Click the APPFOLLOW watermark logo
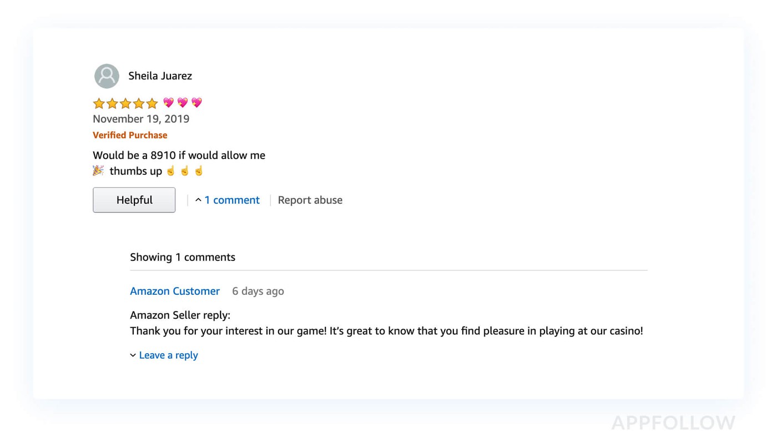 673,423
